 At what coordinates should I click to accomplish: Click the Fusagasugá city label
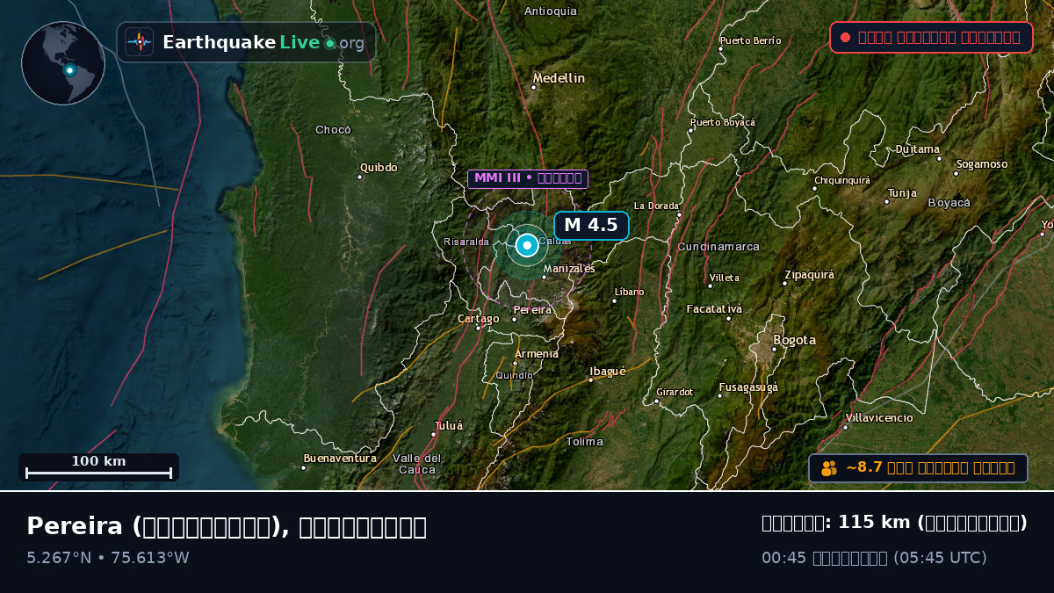[x=748, y=387]
